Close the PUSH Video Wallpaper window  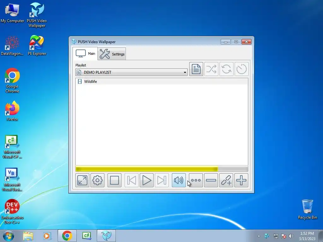click(x=246, y=42)
